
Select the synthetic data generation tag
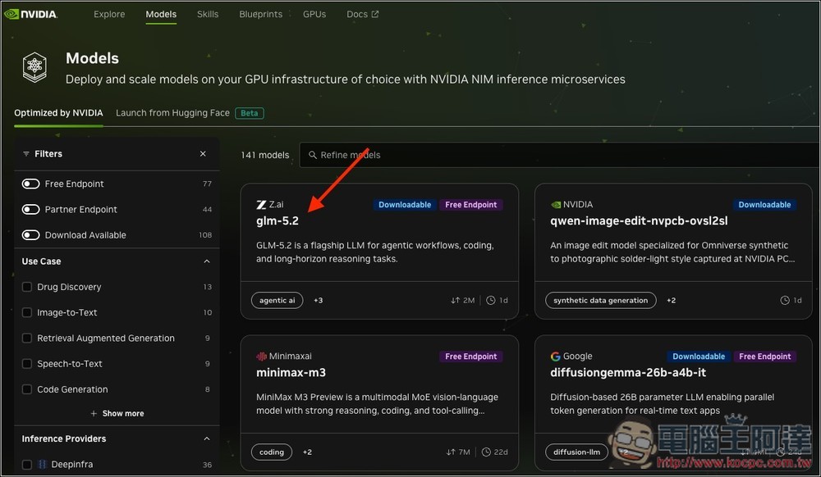(x=601, y=301)
